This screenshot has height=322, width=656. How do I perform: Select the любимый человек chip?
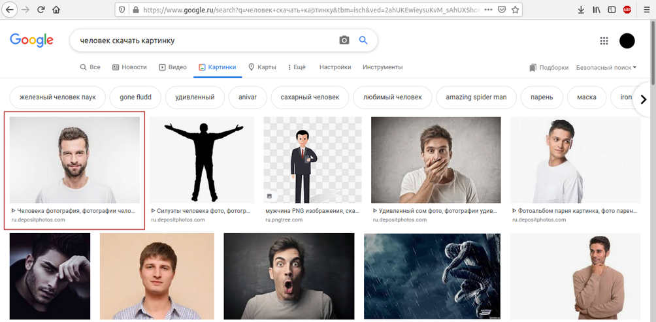point(393,97)
